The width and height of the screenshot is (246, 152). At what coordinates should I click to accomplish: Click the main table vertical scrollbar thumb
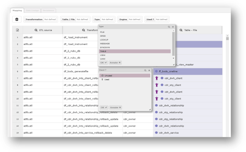pyautogui.click(x=227, y=39)
